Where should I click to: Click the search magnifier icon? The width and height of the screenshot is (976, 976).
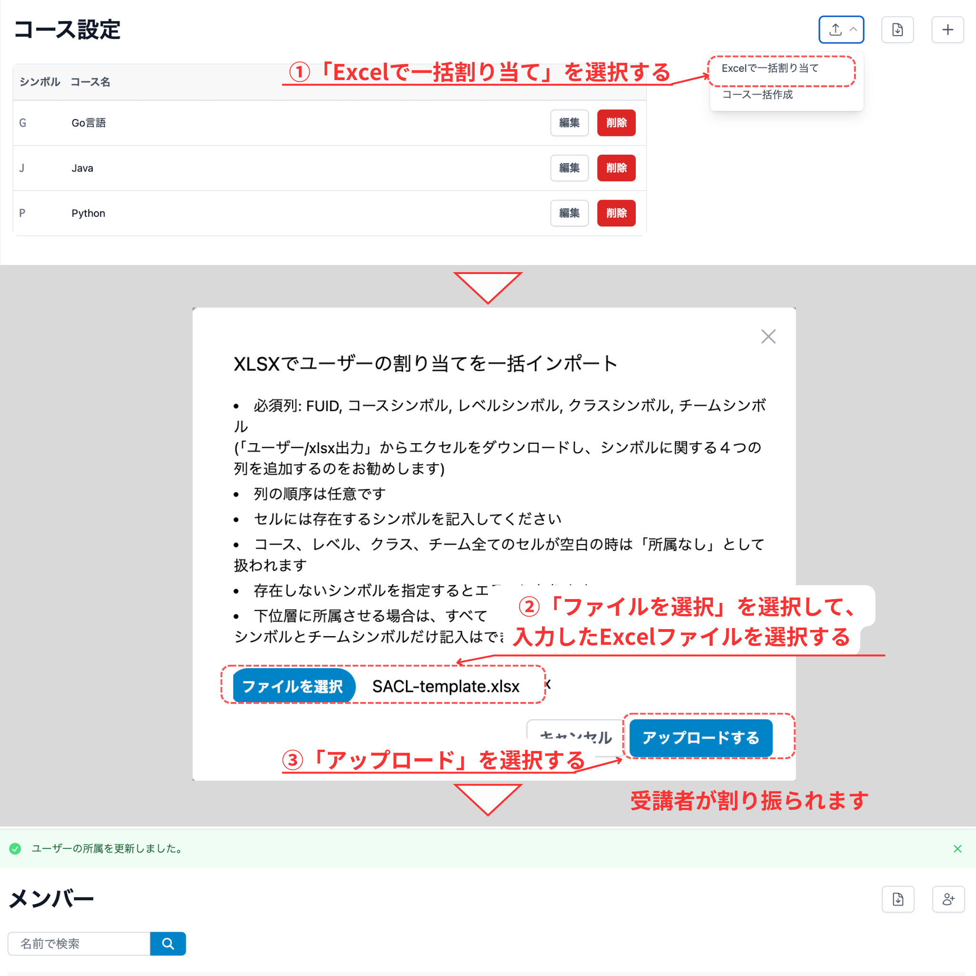tap(168, 944)
